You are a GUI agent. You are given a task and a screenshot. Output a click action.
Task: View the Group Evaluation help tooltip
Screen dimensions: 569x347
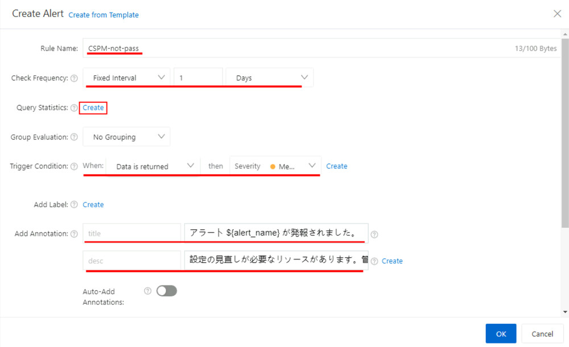coord(73,137)
